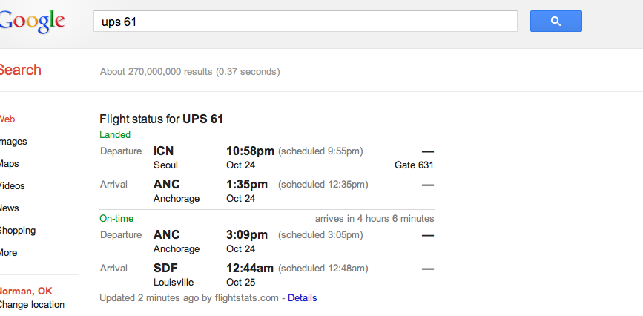Click the Flight status for UPS 61 heading
This screenshot has width=643, height=316.
pos(161,119)
